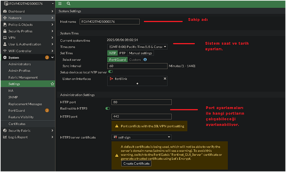
Task: Click the Sync interval field
Action: (x=137, y=66)
